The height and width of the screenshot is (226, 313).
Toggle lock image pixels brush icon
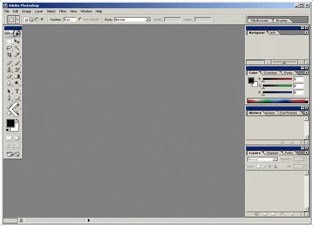click(264, 166)
